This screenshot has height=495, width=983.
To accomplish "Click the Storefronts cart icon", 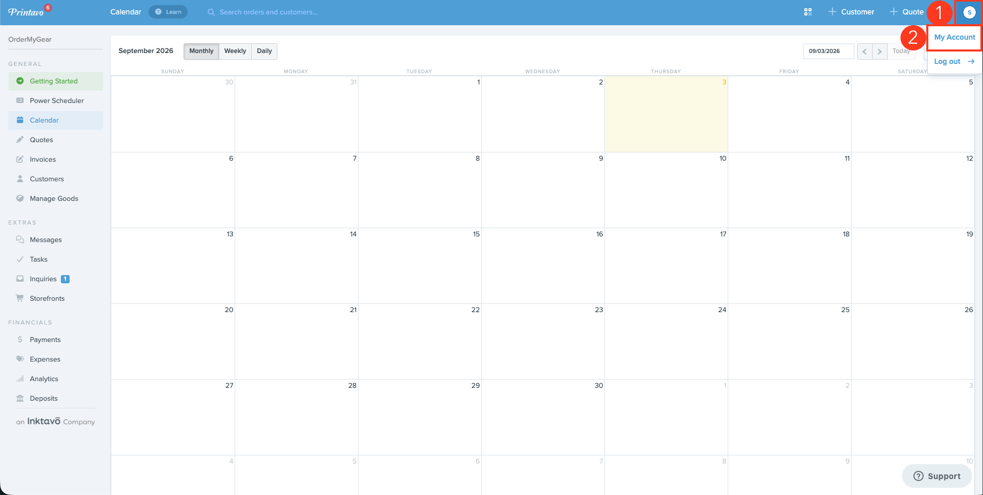I will point(20,298).
